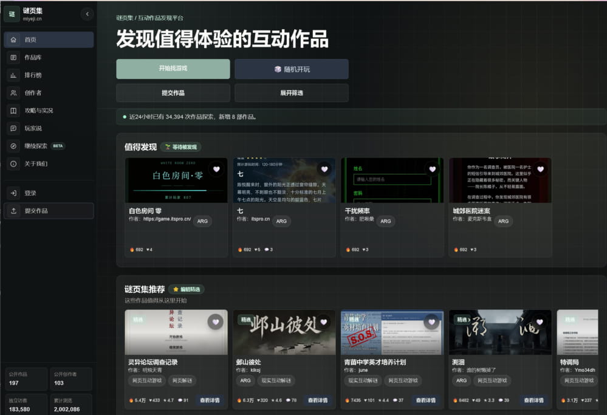
Task: Toggle the heart on the 邺山彼处 card
Action: (x=324, y=321)
